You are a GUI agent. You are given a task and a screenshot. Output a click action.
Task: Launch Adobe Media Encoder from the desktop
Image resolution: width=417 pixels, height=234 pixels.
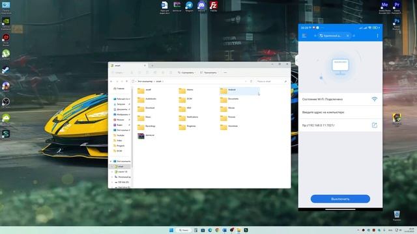[384, 7]
